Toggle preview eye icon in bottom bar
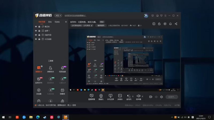 point(156,97)
